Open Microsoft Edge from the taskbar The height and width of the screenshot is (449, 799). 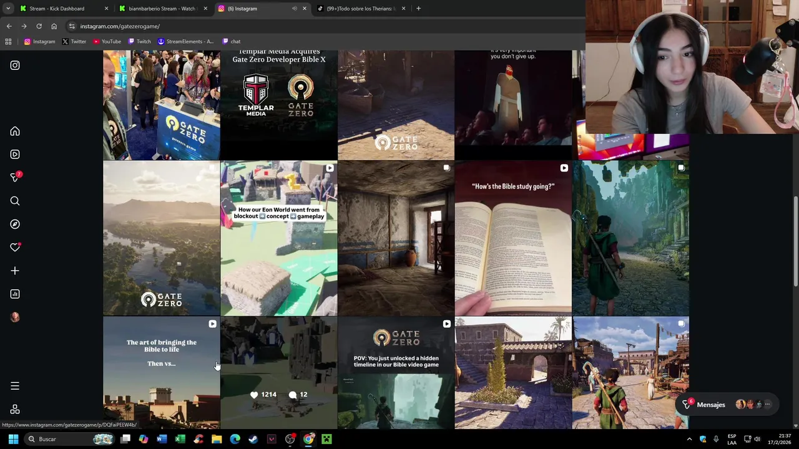(x=235, y=439)
